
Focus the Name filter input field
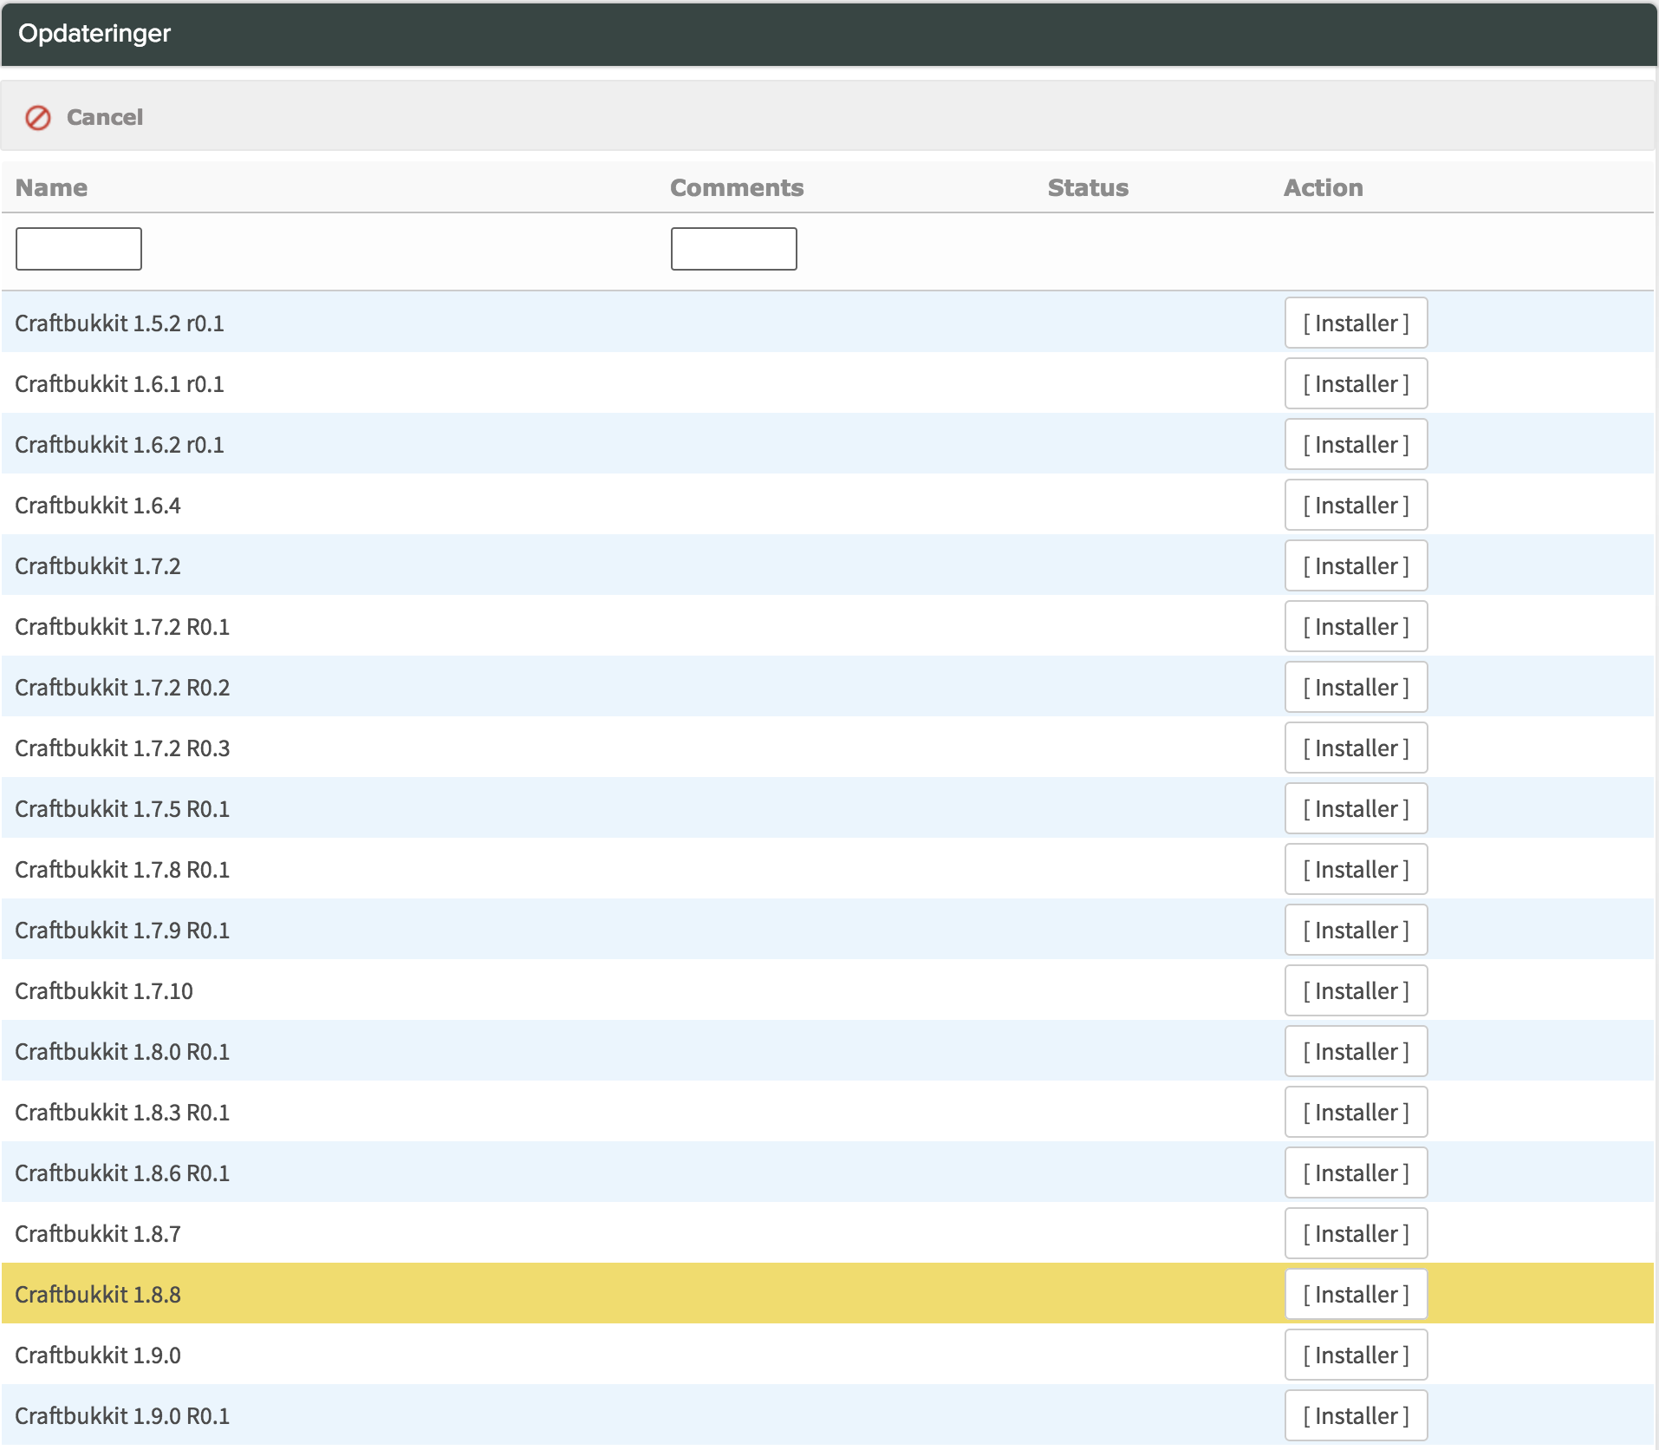coord(79,249)
